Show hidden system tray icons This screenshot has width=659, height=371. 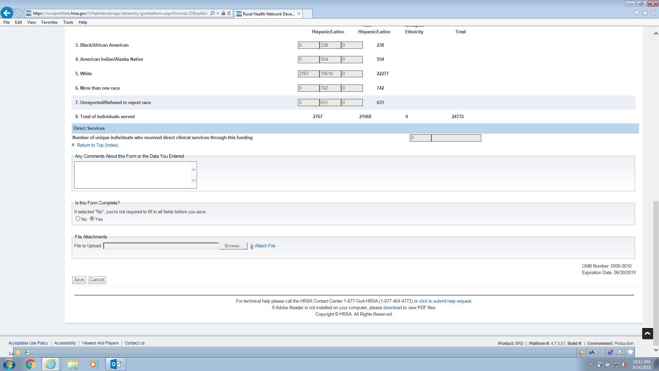591,364
